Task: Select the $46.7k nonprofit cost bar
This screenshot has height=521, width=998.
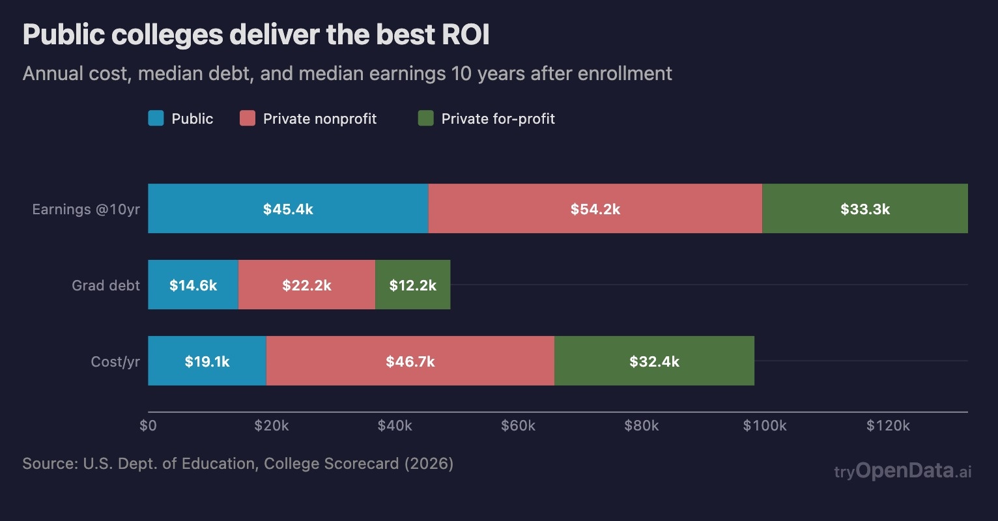Action: coord(410,361)
